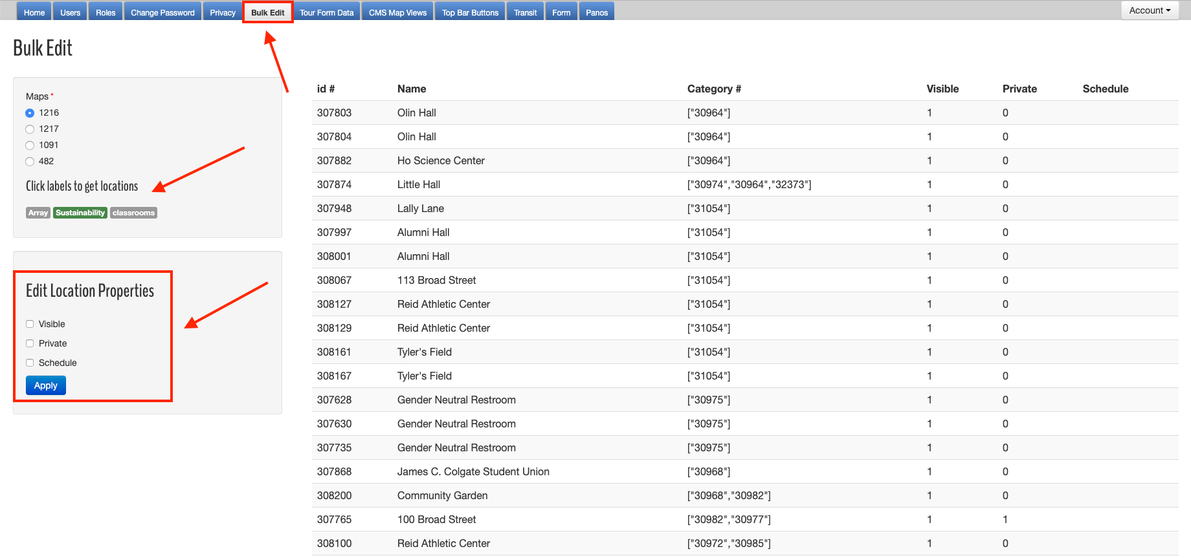Select id 308161 Tyler's Field row
Viewport: 1191px width, 558px height.
pyautogui.click(x=745, y=352)
